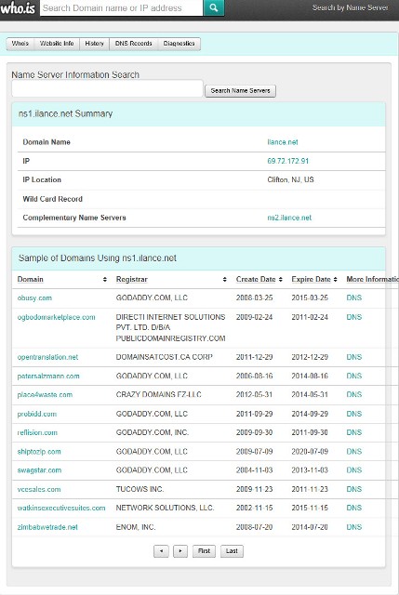This screenshot has height=595, width=399.
Task: Open DNS link for vcesales.com row
Action: (x=353, y=489)
